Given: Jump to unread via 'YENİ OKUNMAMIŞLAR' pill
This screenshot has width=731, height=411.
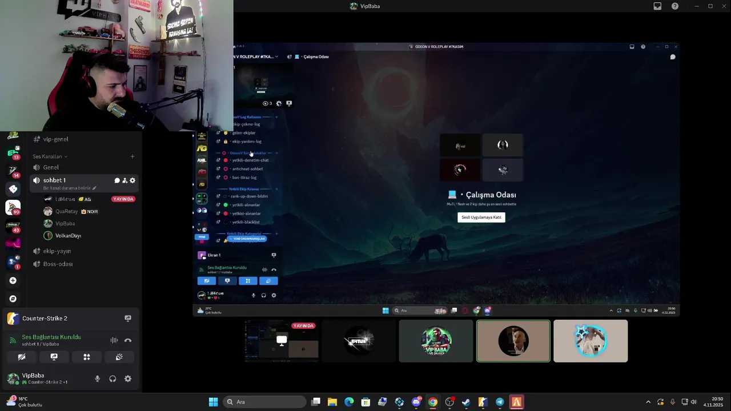Looking at the screenshot, I should coord(247,239).
